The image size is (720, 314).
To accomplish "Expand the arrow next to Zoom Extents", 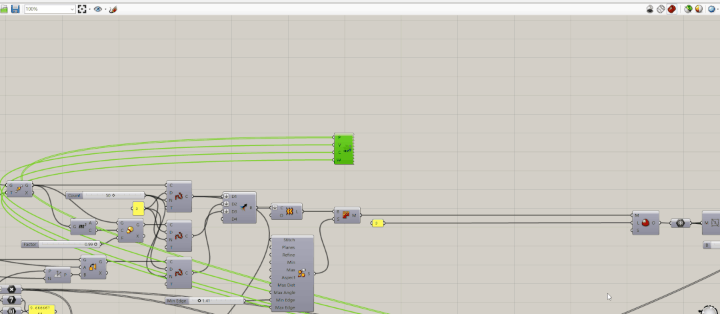I will click(x=89, y=9).
